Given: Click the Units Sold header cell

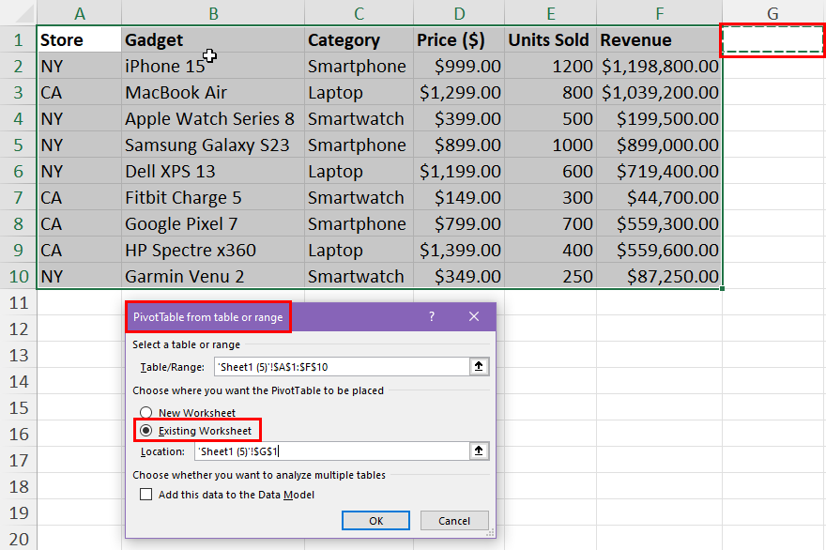Looking at the screenshot, I should (x=550, y=39).
